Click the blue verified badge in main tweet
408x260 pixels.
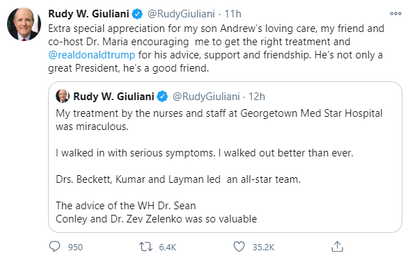point(137,14)
